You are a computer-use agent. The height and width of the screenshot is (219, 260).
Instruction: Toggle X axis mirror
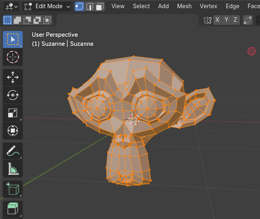click(x=217, y=20)
